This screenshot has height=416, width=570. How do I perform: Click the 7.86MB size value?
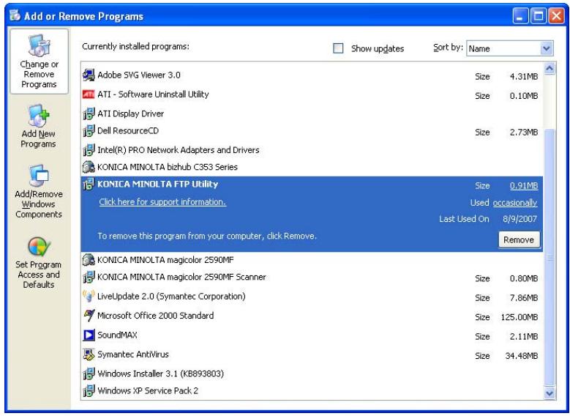click(x=523, y=297)
